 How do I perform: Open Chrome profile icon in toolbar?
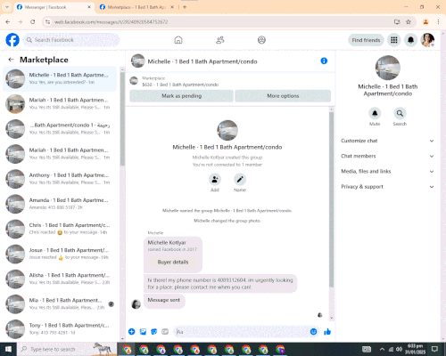pyautogui.click(x=425, y=21)
